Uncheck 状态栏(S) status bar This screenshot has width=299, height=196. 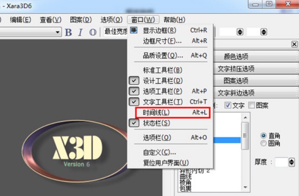click(x=170, y=123)
